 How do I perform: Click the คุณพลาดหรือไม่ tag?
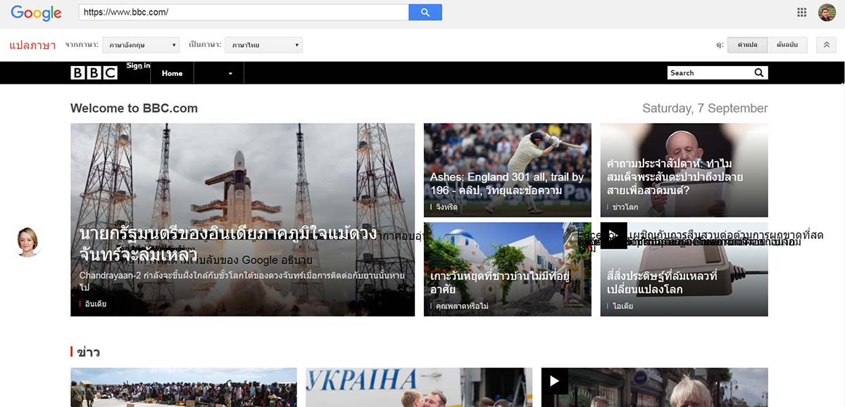point(462,306)
